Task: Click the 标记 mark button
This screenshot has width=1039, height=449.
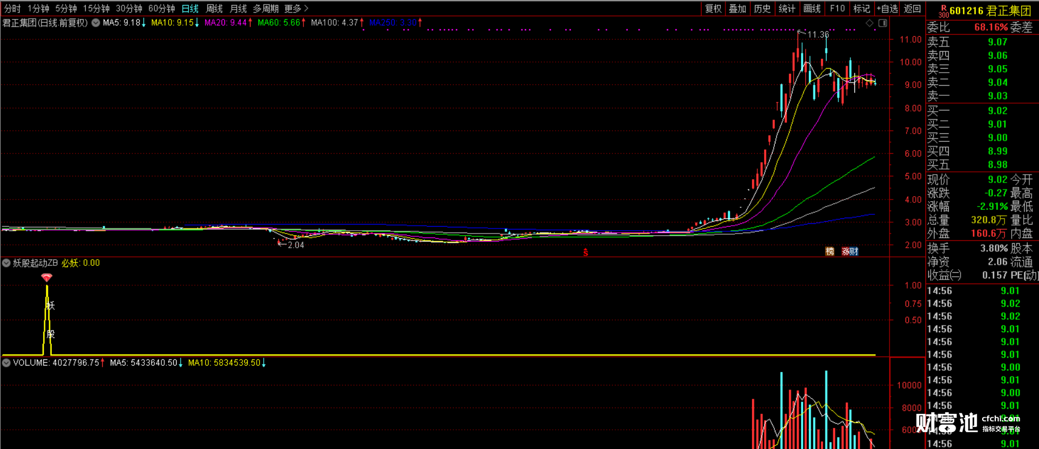Action: [861, 9]
